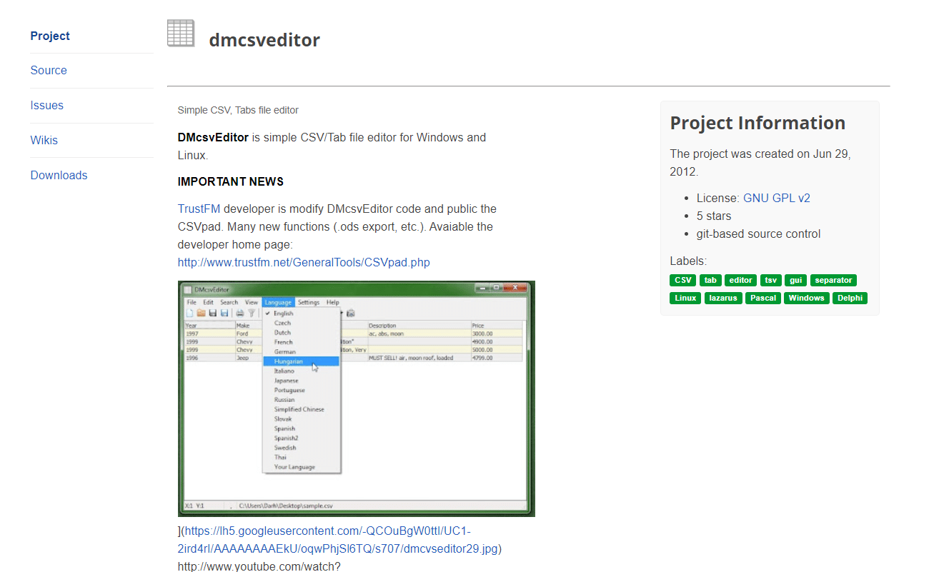Click the Linux label tag
The width and height of the screenshot is (934, 572).
686,298
